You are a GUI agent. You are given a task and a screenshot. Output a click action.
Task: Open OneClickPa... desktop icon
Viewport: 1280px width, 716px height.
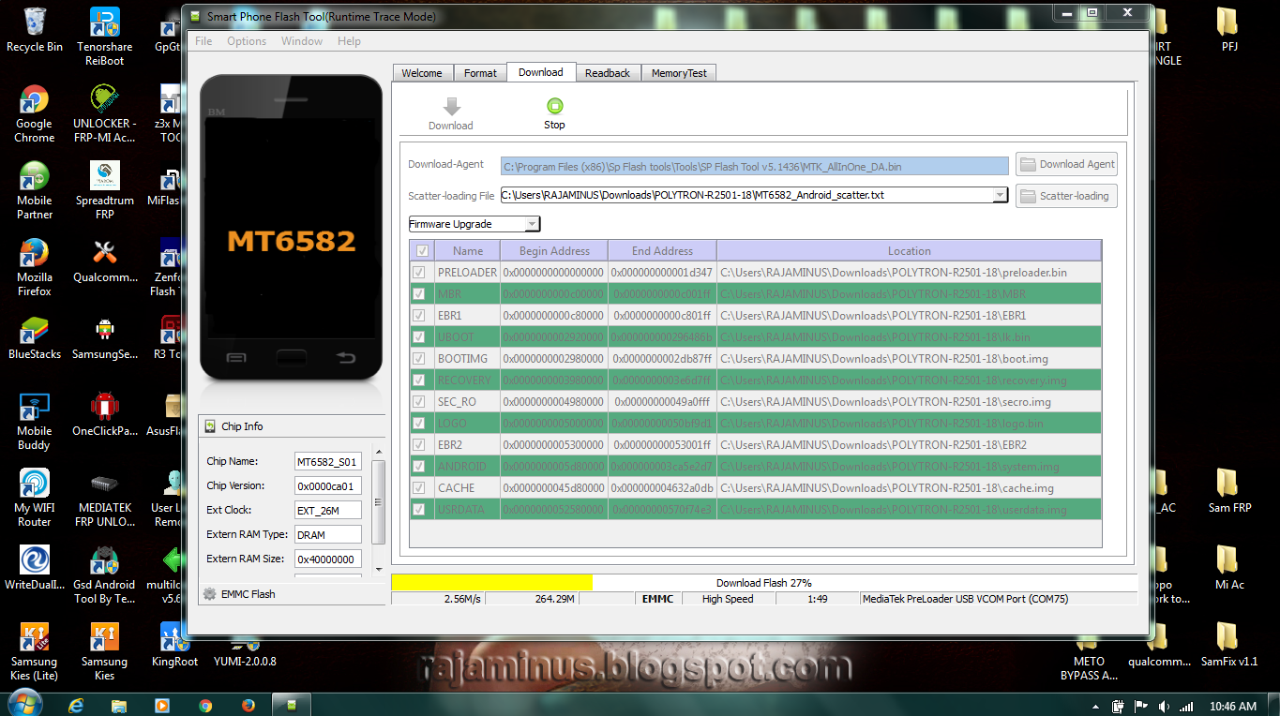[104, 414]
